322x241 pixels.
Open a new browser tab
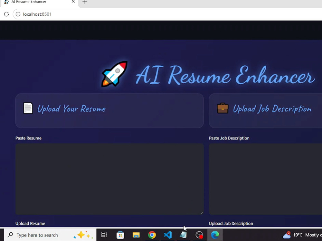pos(85,2)
